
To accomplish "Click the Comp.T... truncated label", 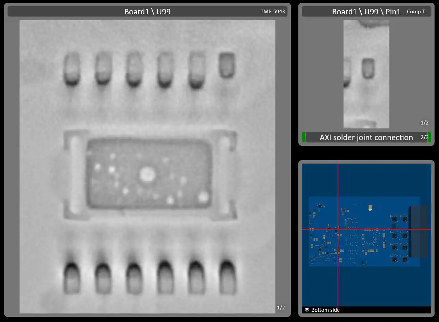I will (x=417, y=12).
